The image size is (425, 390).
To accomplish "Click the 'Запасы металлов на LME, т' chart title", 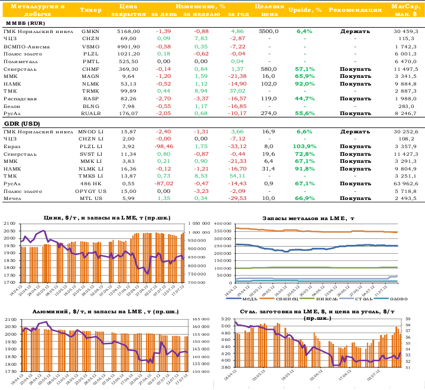I will (308, 218).
